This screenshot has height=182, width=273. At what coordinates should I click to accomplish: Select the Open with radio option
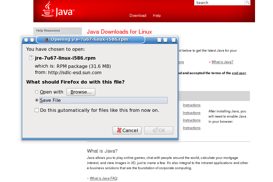pos(37,92)
